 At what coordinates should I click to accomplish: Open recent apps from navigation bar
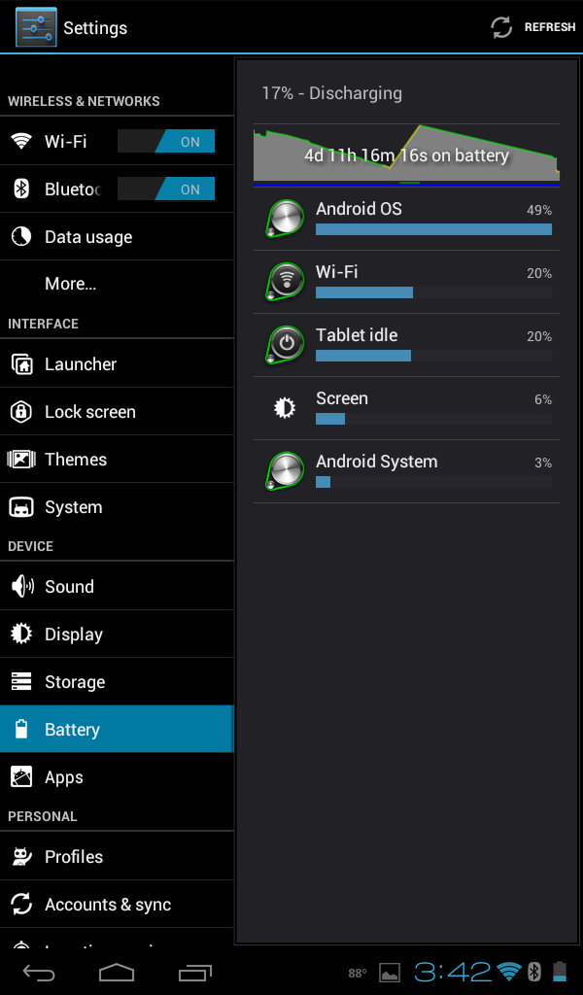pos(194,972)
